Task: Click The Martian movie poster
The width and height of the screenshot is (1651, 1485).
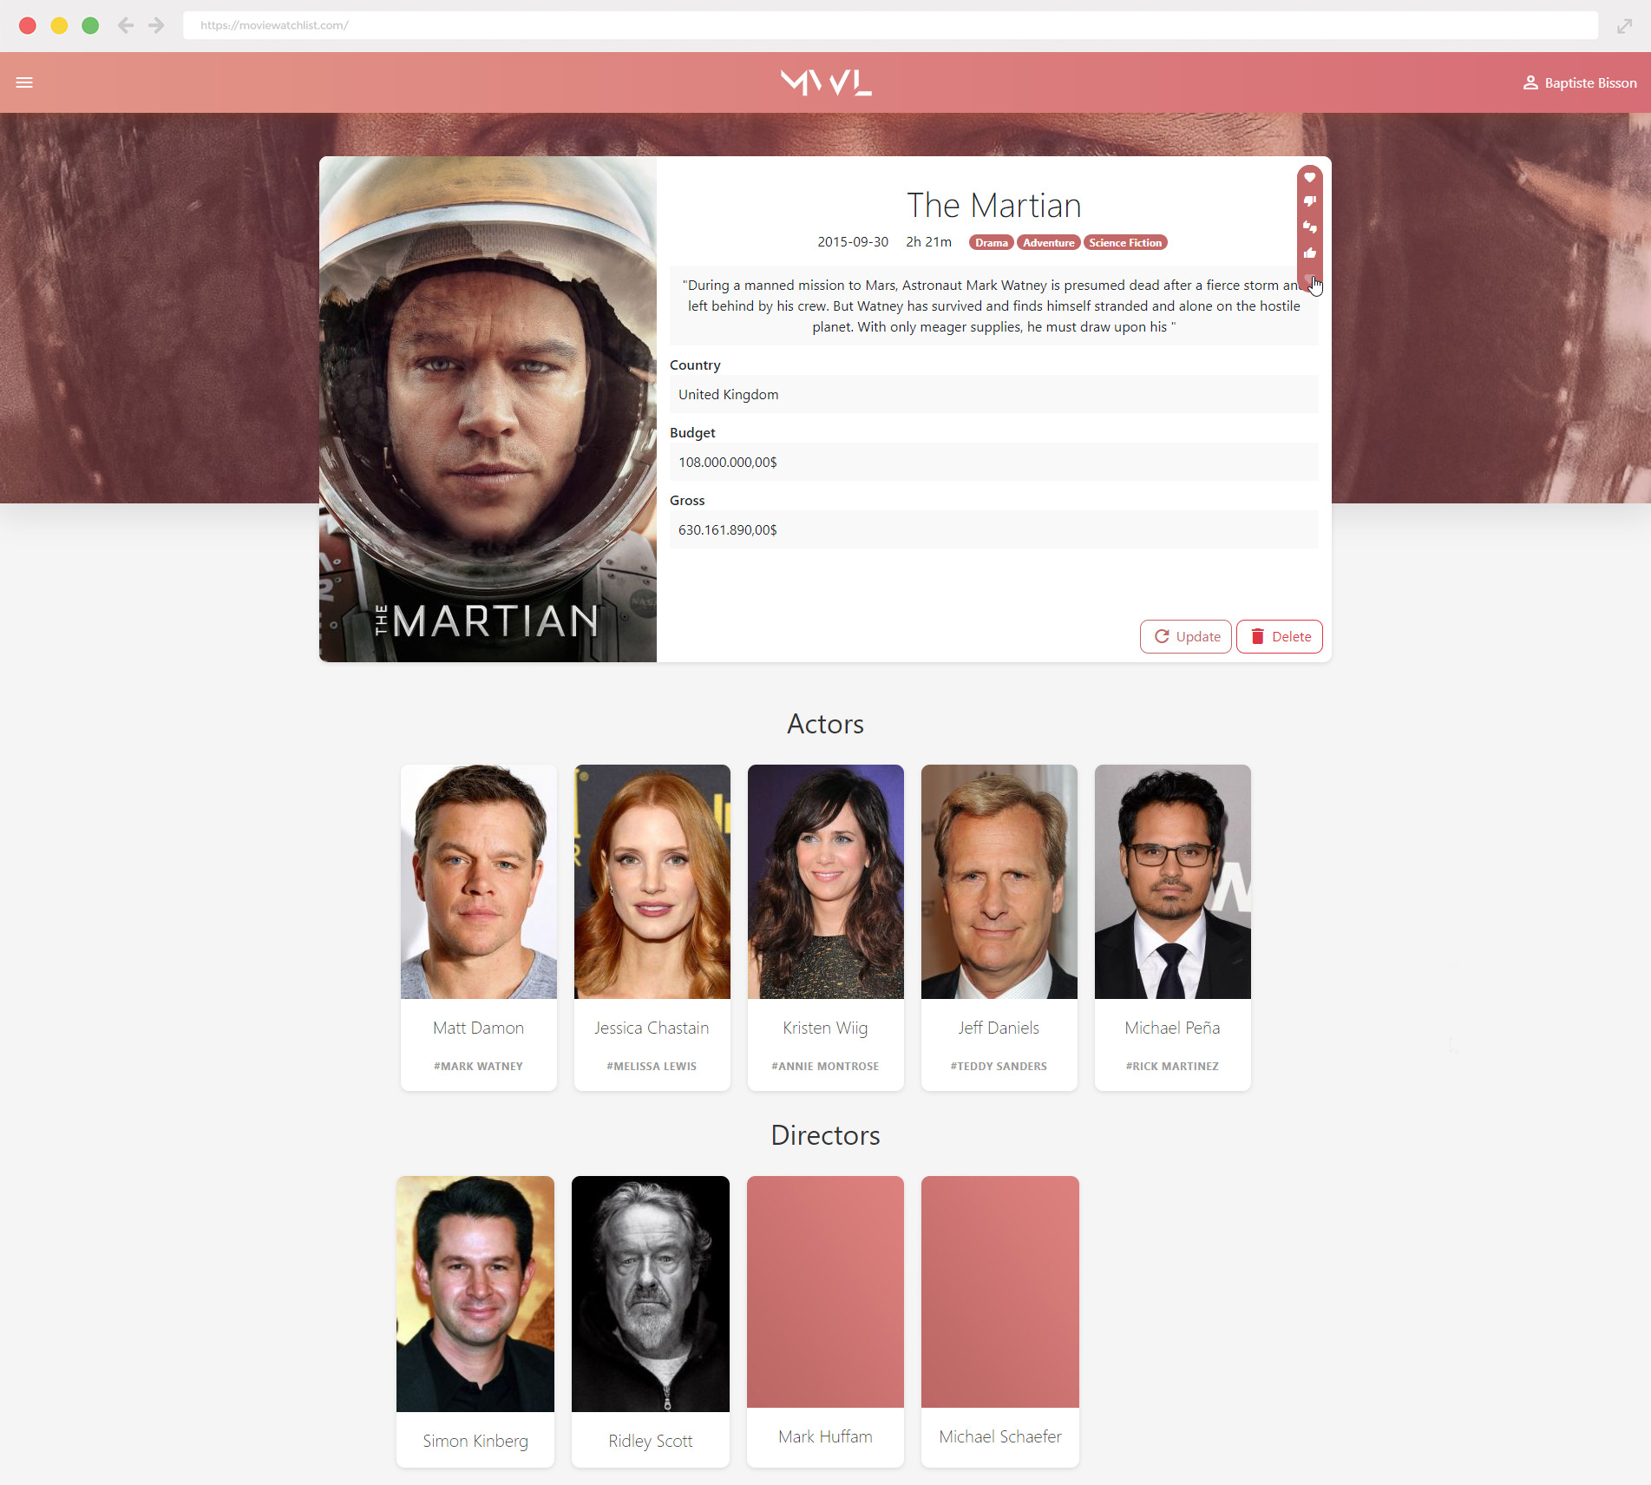Action: coord(488,409)
